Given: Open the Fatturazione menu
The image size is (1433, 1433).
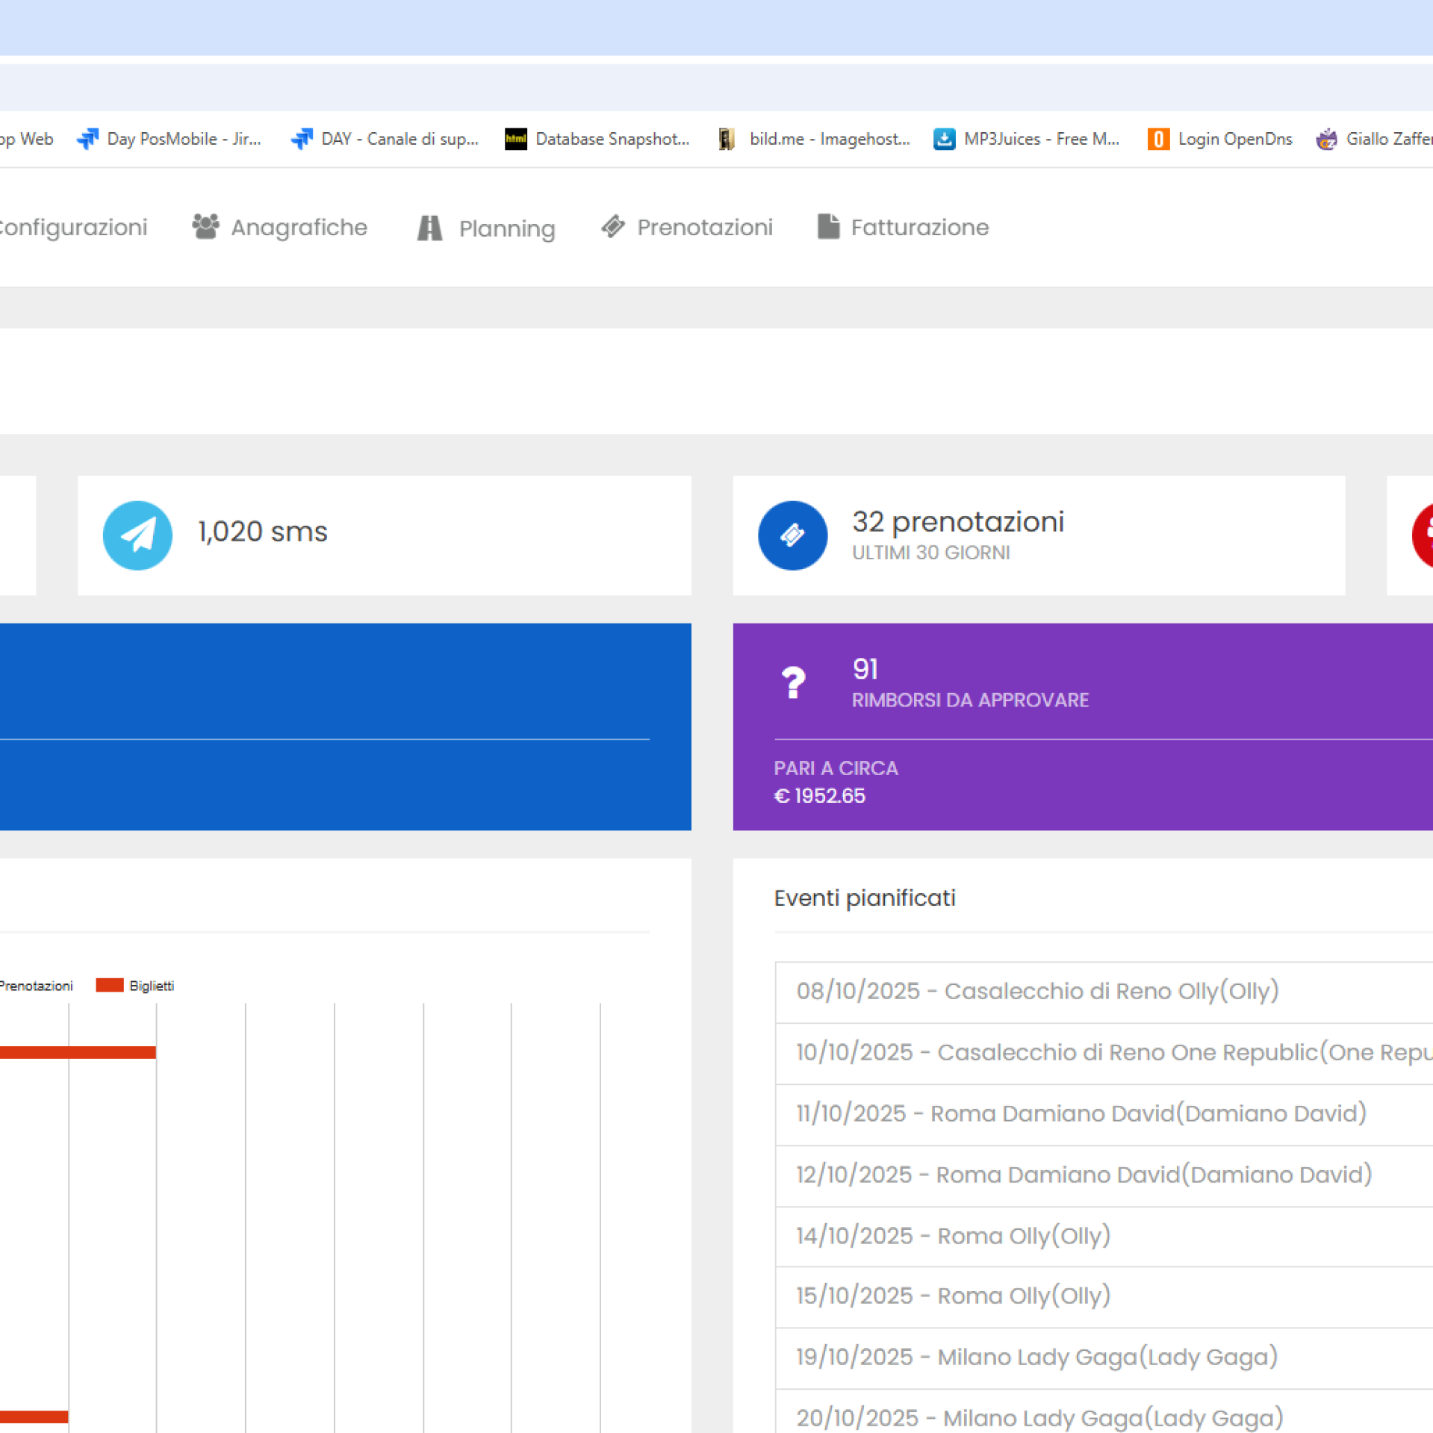Looking at the screenshot, I should (x=919, y=227).
